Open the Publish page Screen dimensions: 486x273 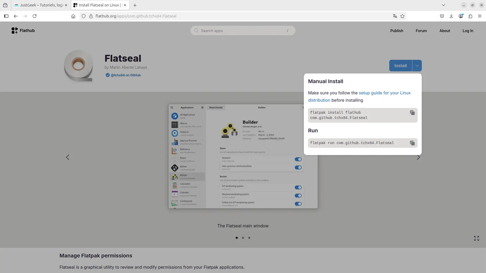[x=397, y=31]
